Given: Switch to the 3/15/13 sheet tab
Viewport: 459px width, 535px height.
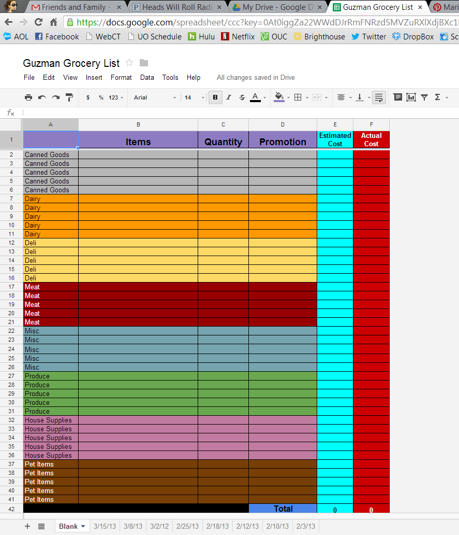Looking at the screenshot, I should coord(105,527).
